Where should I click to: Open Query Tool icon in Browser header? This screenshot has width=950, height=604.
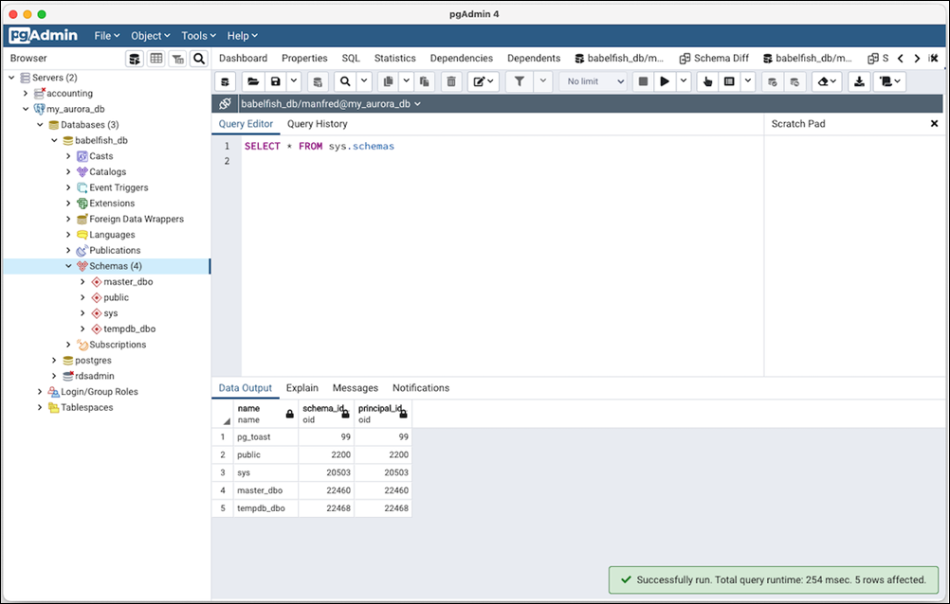[135, 59]
